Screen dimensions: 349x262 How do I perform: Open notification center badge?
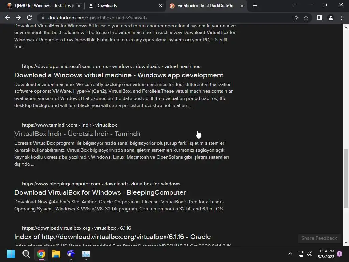[339, 253]
